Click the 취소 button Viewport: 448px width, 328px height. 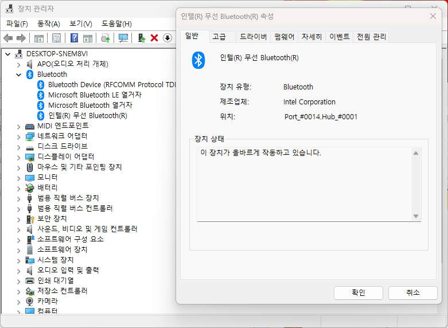point(413,293)
